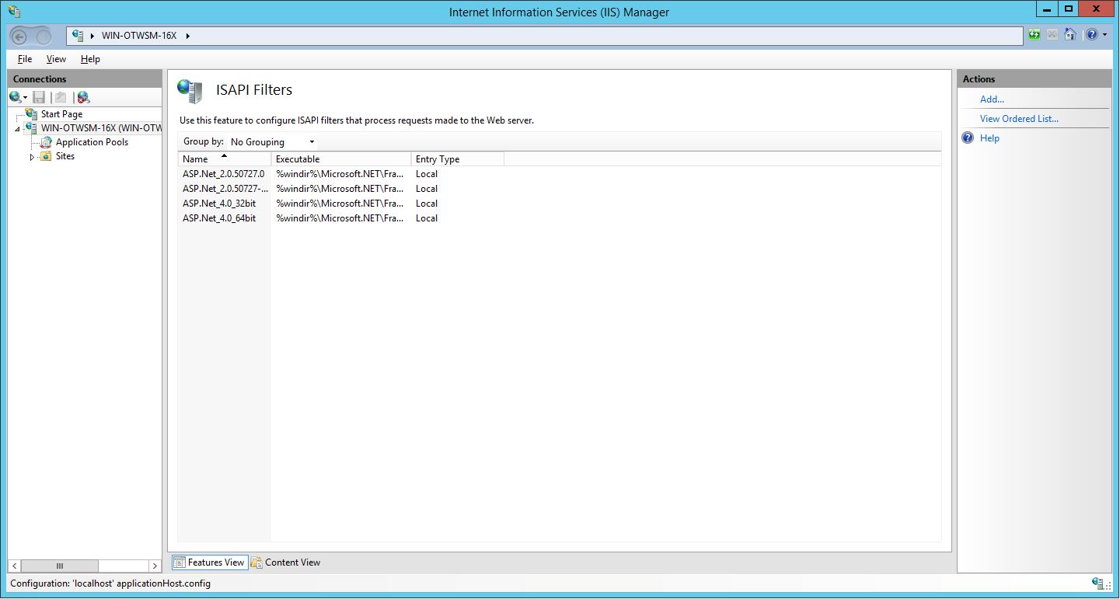Image resolution: width=1120 pixels, height=599 pixels.
Task: Click the large ISAPI Filters header icon
Action: [190, 91]
